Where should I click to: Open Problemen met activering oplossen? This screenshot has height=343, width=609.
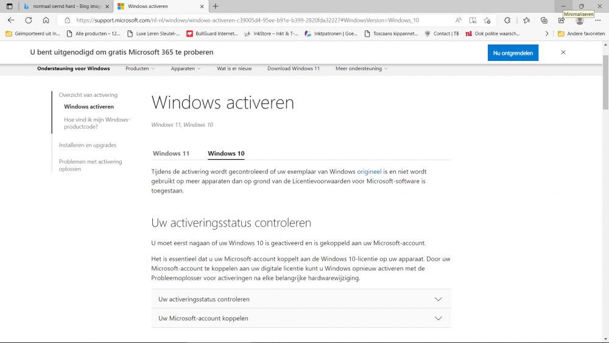tap(91, 165)
